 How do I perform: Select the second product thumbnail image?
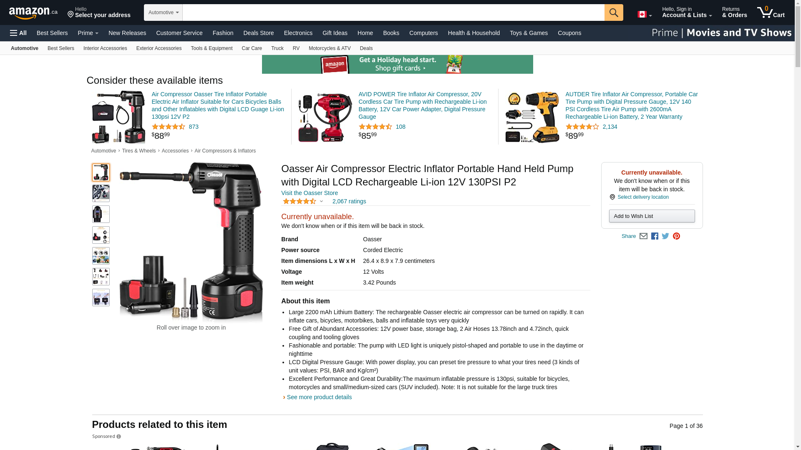pos(101,193)
